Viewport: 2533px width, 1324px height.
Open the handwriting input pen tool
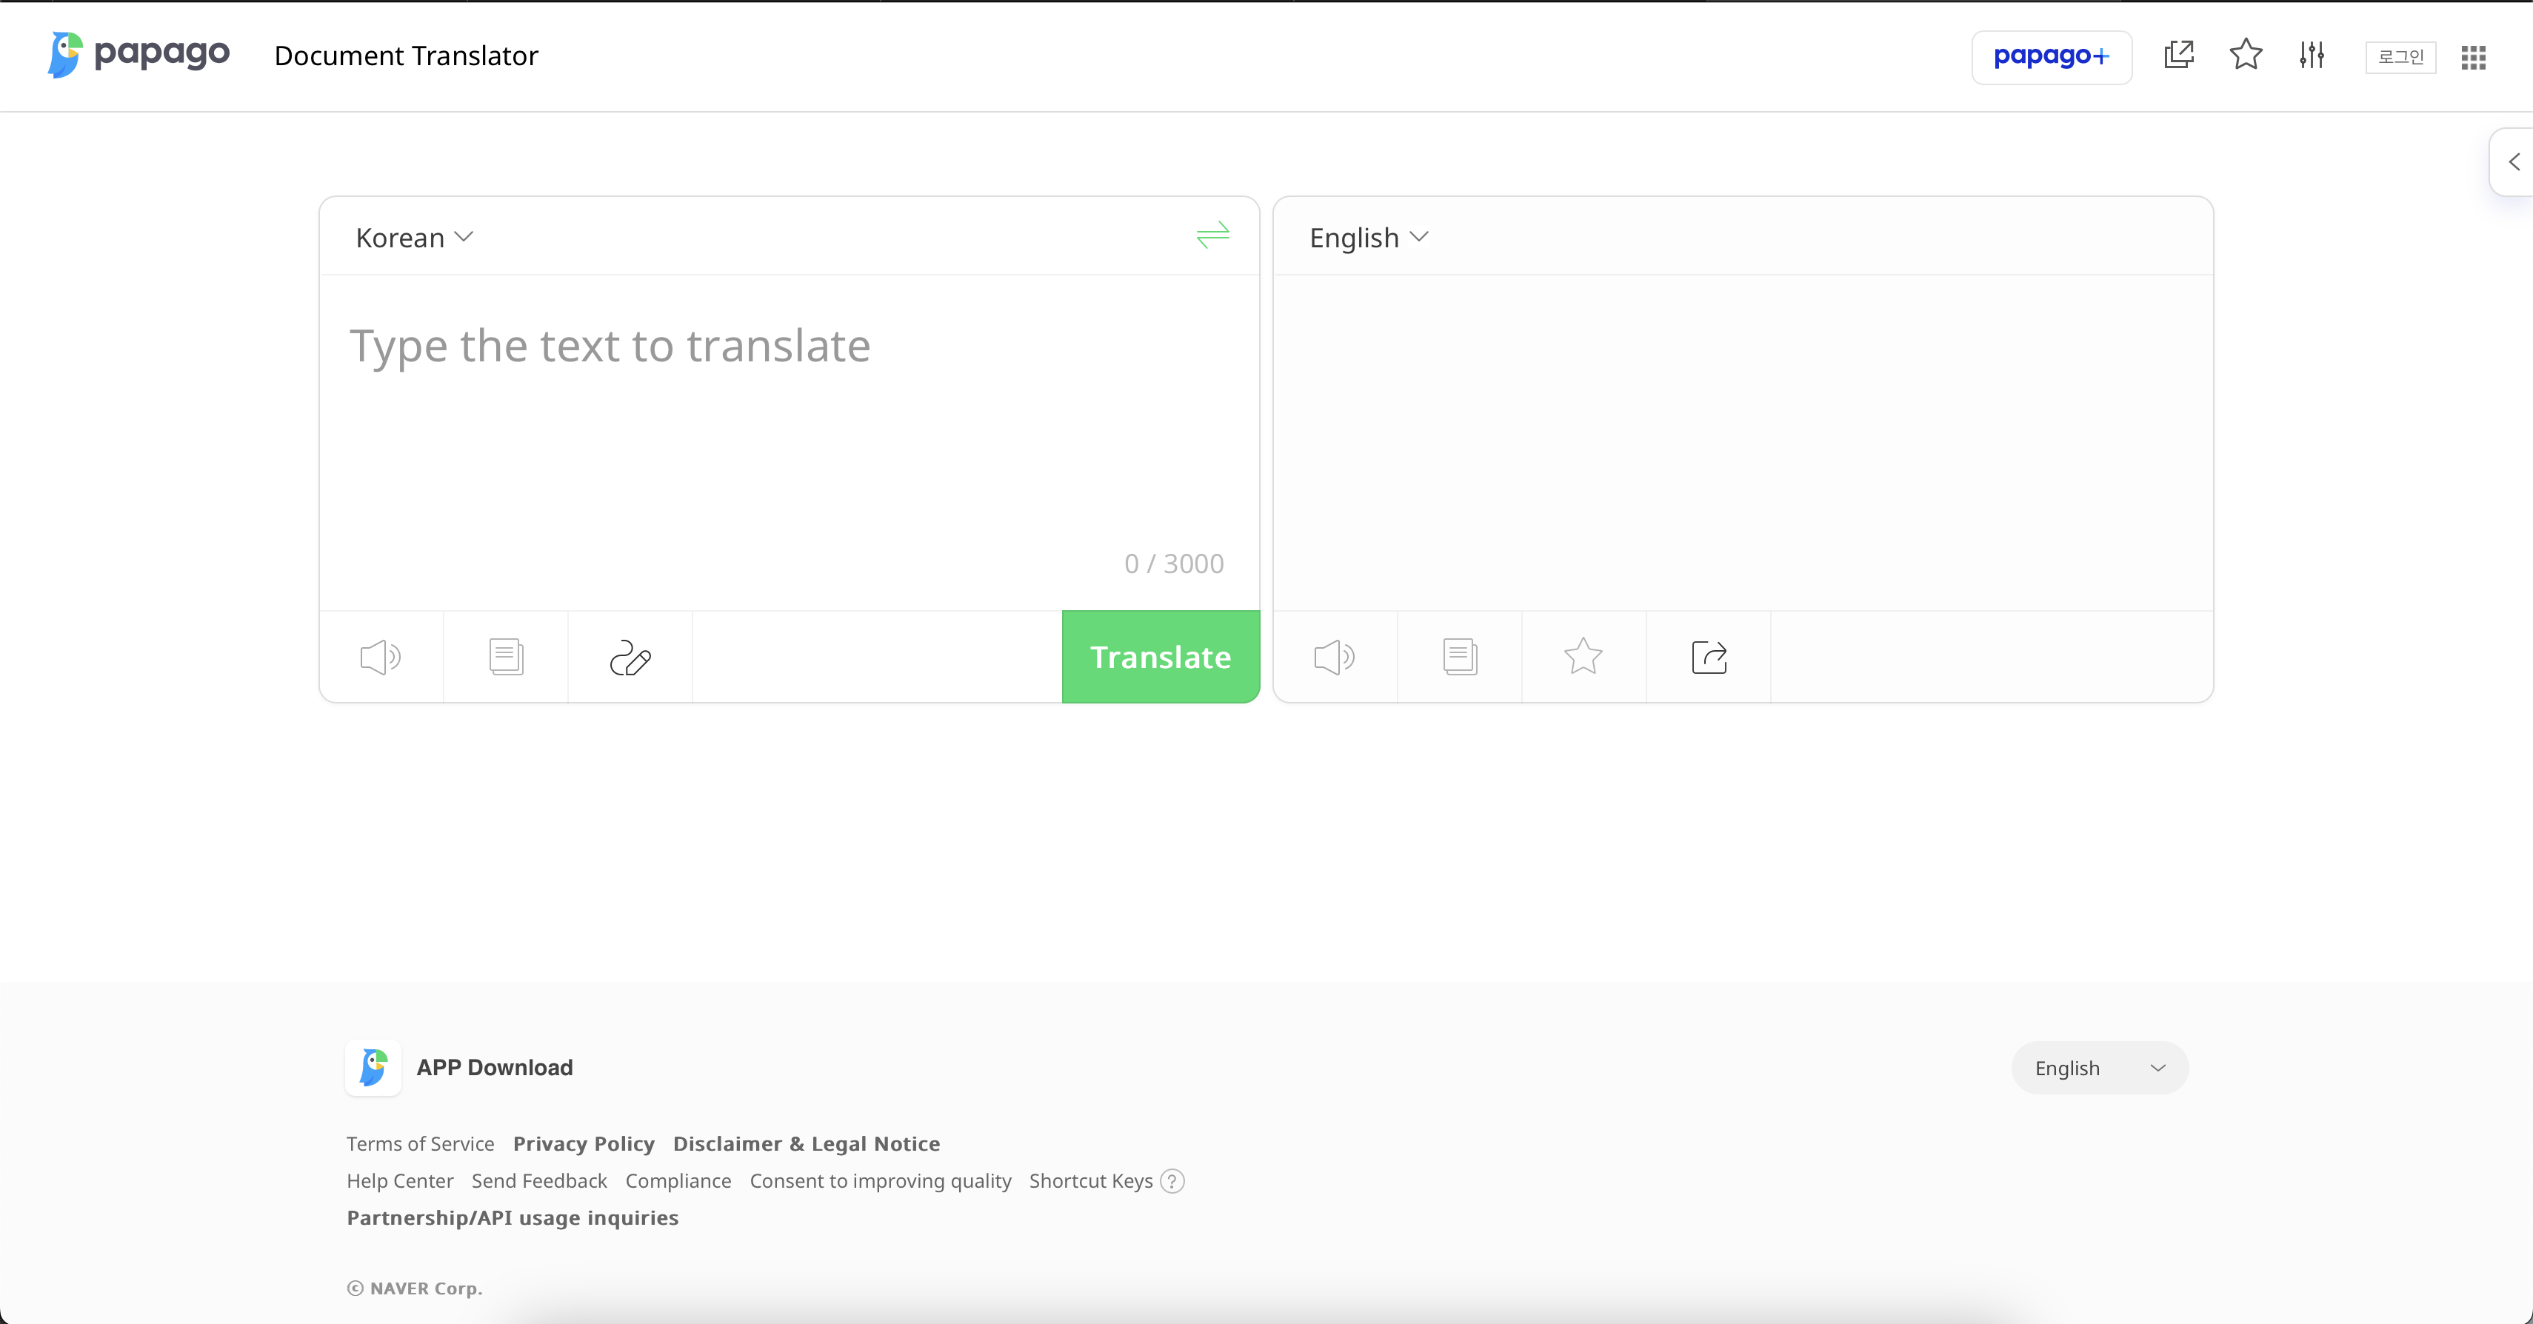(630, 658)
